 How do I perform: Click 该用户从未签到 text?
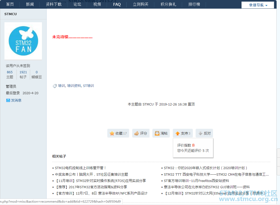click(18, 66)
